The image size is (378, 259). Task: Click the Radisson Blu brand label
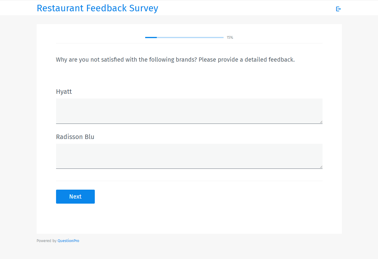click(75, 137)
